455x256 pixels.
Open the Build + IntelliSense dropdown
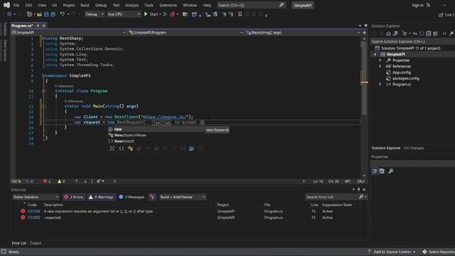(x=183, y=197)
